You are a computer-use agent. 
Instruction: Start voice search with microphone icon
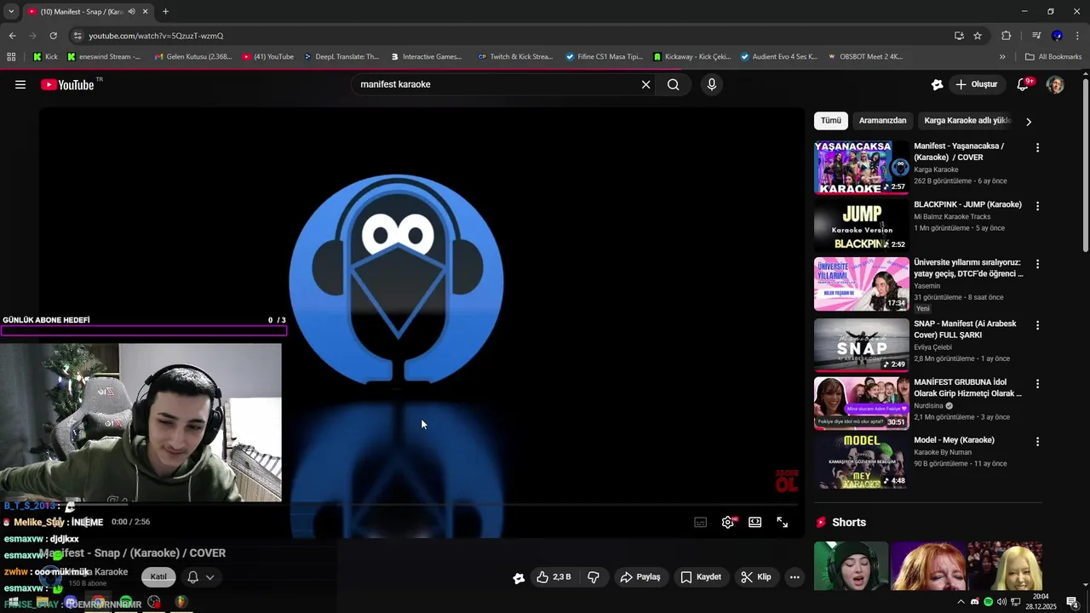pos(712,84)
